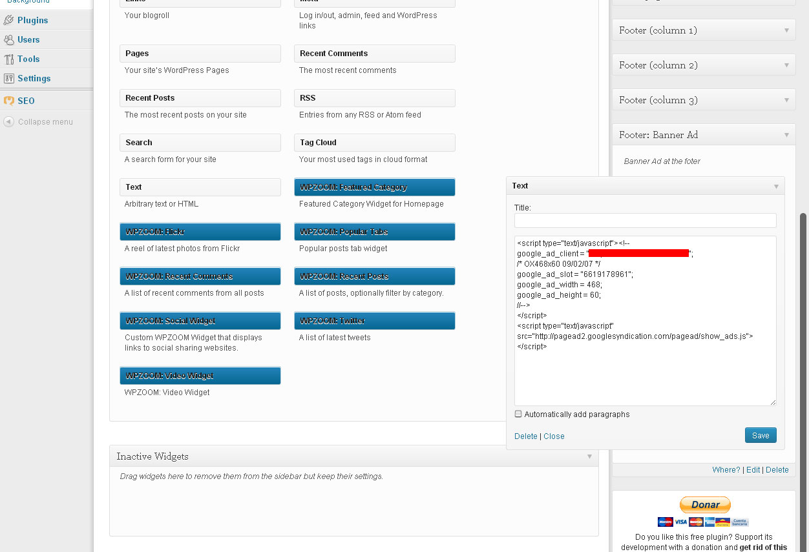Viewport: 809px width, 552px height.
Task: Collapse the Text widget using its arrow
Action: pyautogui.click(x=775, y=186)
